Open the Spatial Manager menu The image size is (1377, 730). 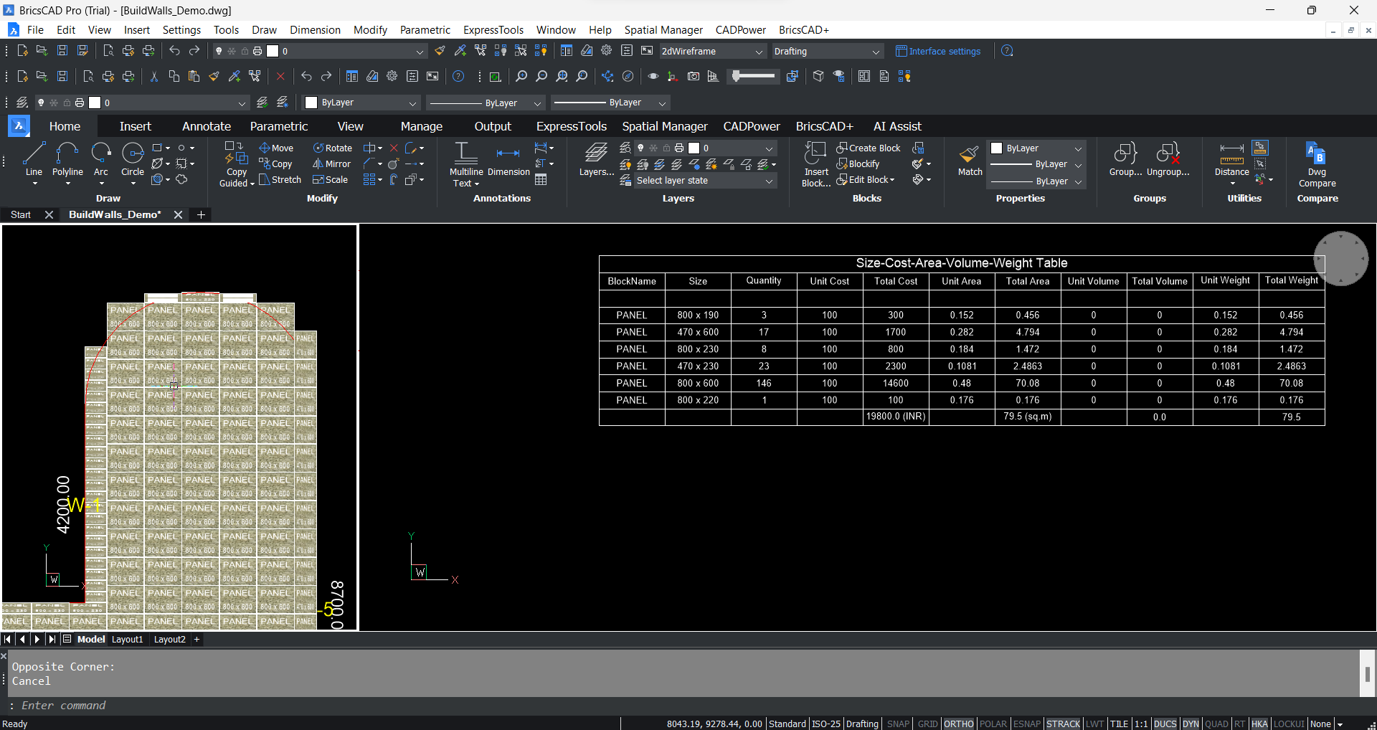663,29
